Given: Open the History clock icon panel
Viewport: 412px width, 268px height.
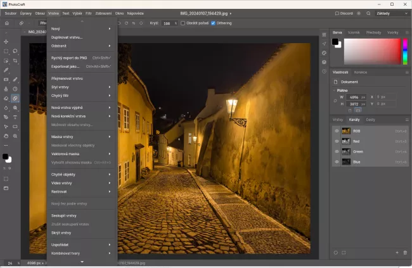Looking at the screenshot, I should tap(325, 72).
